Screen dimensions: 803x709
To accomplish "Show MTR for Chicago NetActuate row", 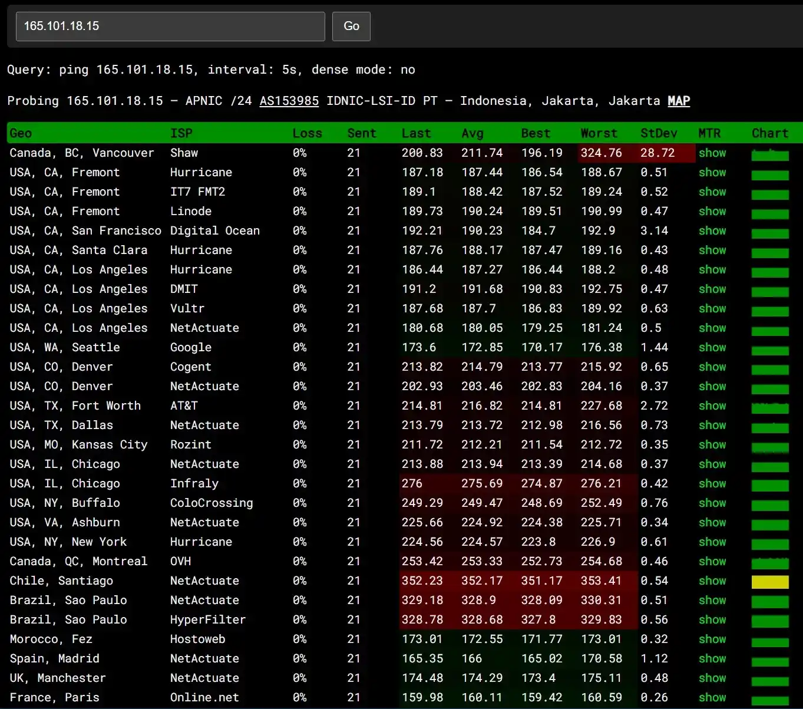I will pyautogui.click(x=712, y=464).
